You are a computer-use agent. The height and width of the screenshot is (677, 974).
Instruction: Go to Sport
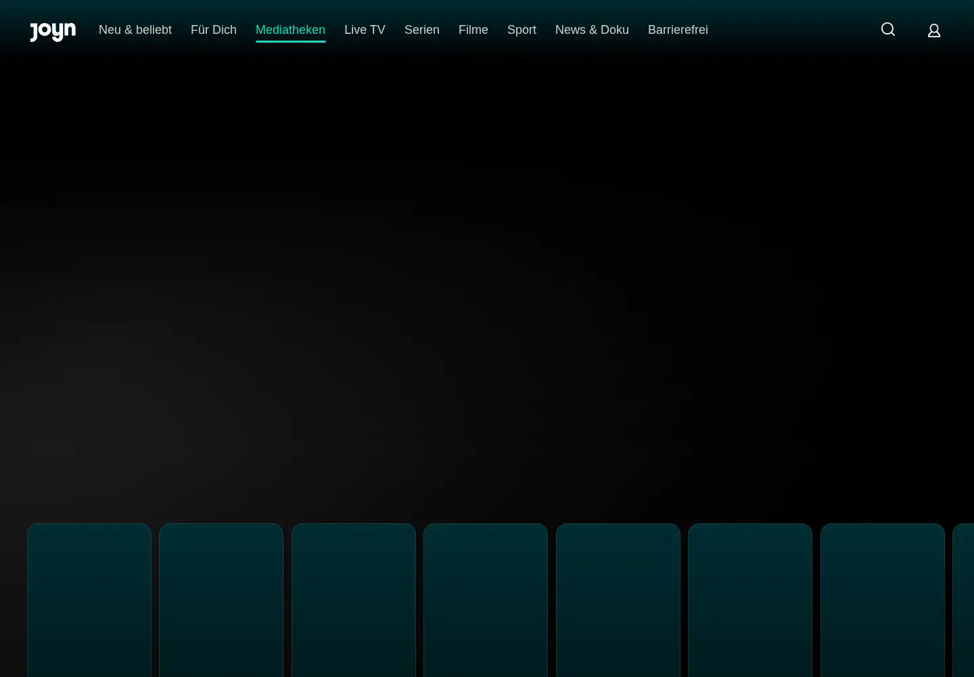tap(521, 30)
